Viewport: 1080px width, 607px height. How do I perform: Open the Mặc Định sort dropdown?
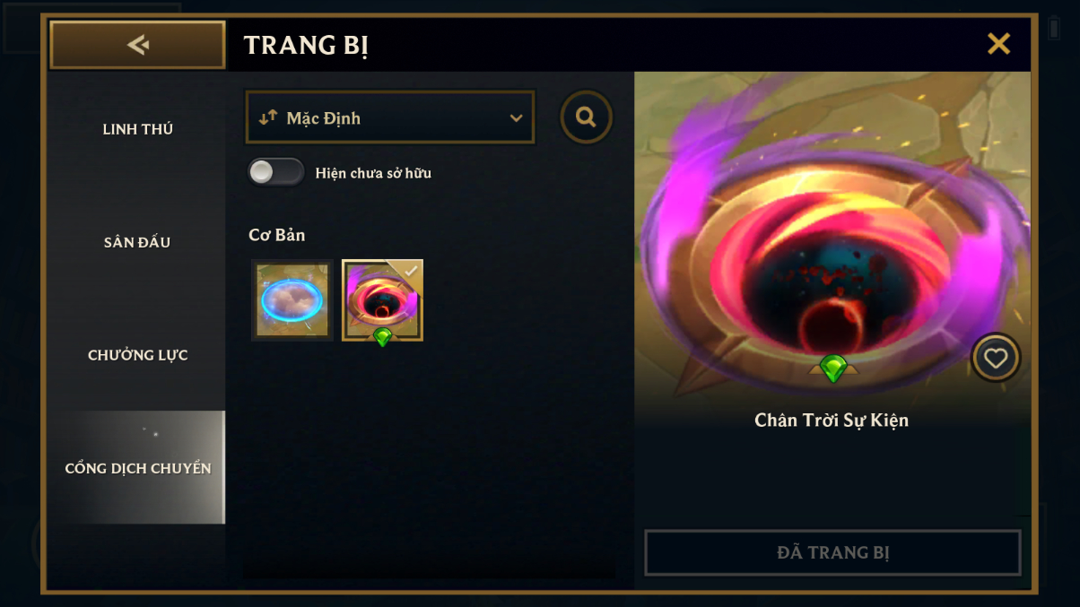click(390, 117)
